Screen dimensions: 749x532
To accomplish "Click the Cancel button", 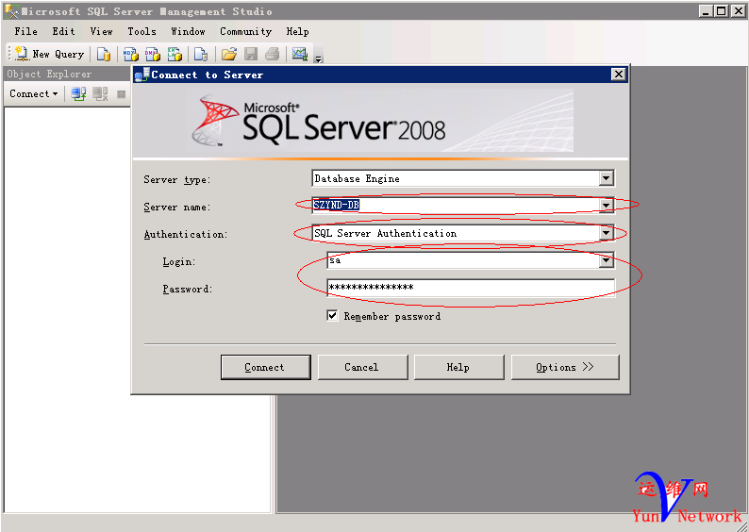I will coord(362,367).
